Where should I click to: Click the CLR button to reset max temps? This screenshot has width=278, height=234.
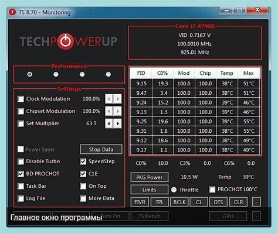pyautogui.click(x=238, y=202)
